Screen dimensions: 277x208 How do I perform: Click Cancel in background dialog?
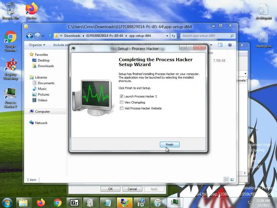click(x=132, y=189)
